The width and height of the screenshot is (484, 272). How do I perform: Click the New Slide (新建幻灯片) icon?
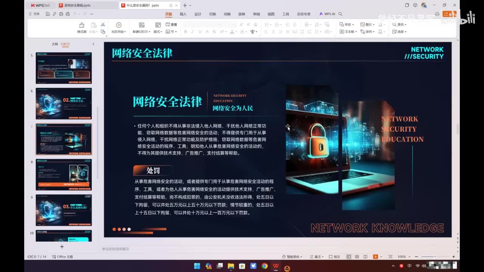(x=142, y=25)
